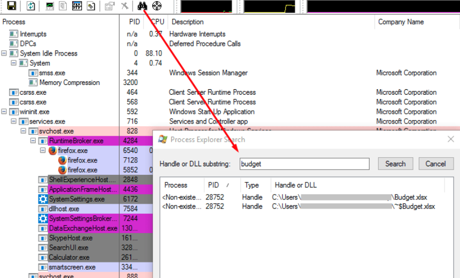Collapse the wininit.exe tree node

coord(4,112)
